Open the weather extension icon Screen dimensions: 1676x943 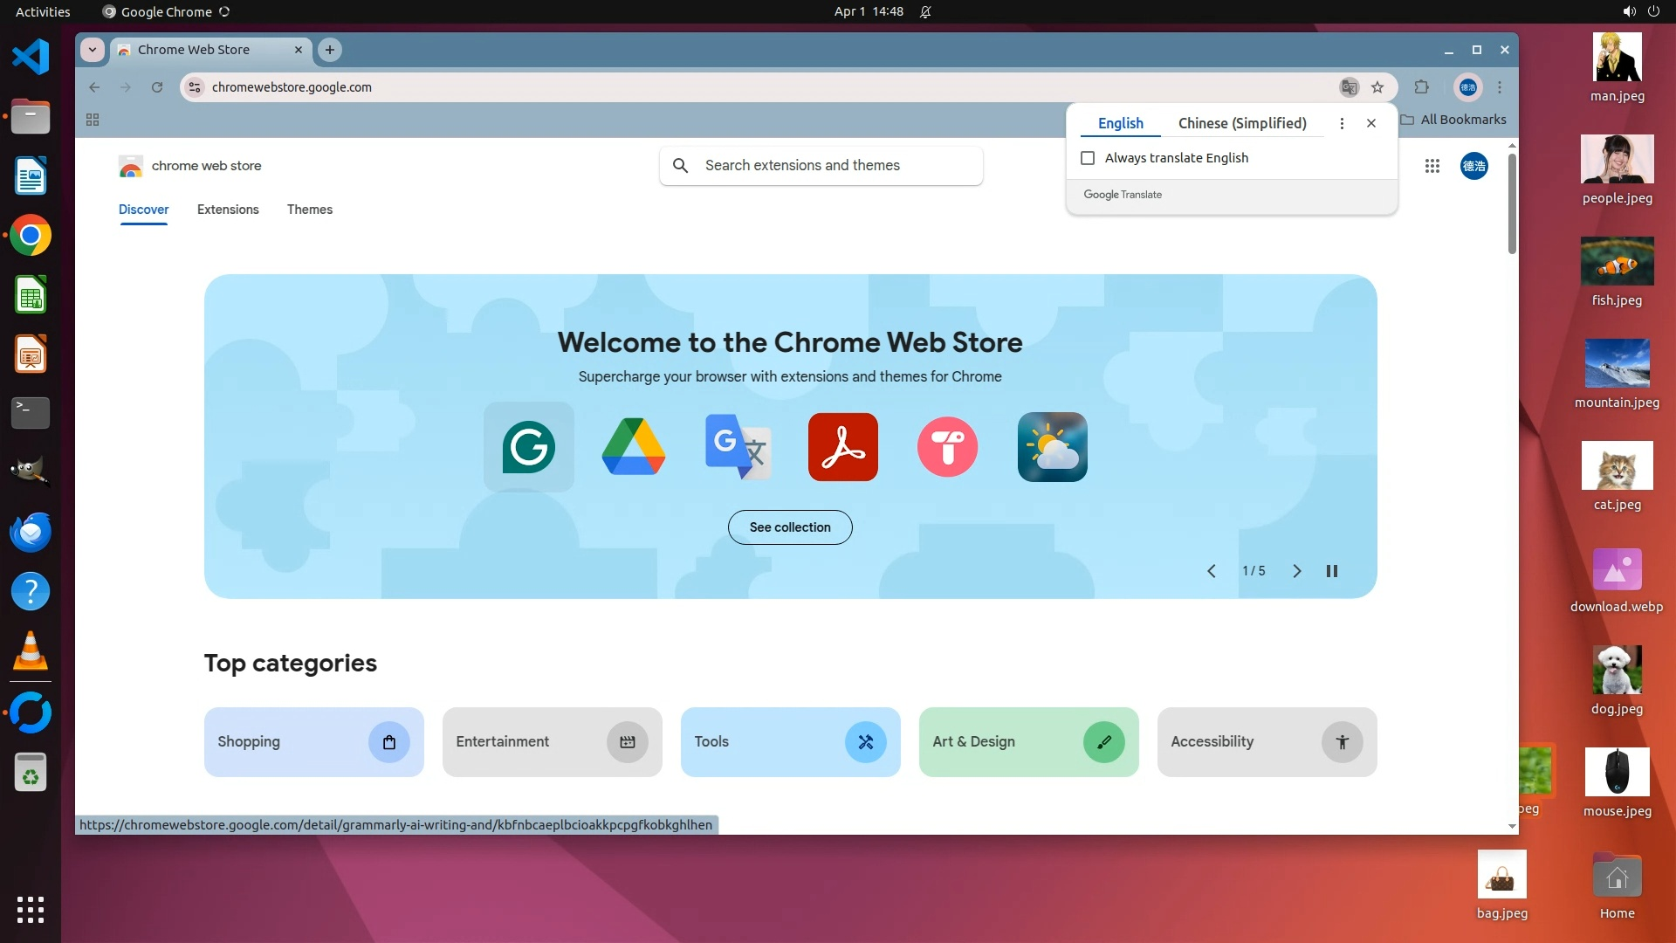pyautogui.click(x=1052, y=447)
